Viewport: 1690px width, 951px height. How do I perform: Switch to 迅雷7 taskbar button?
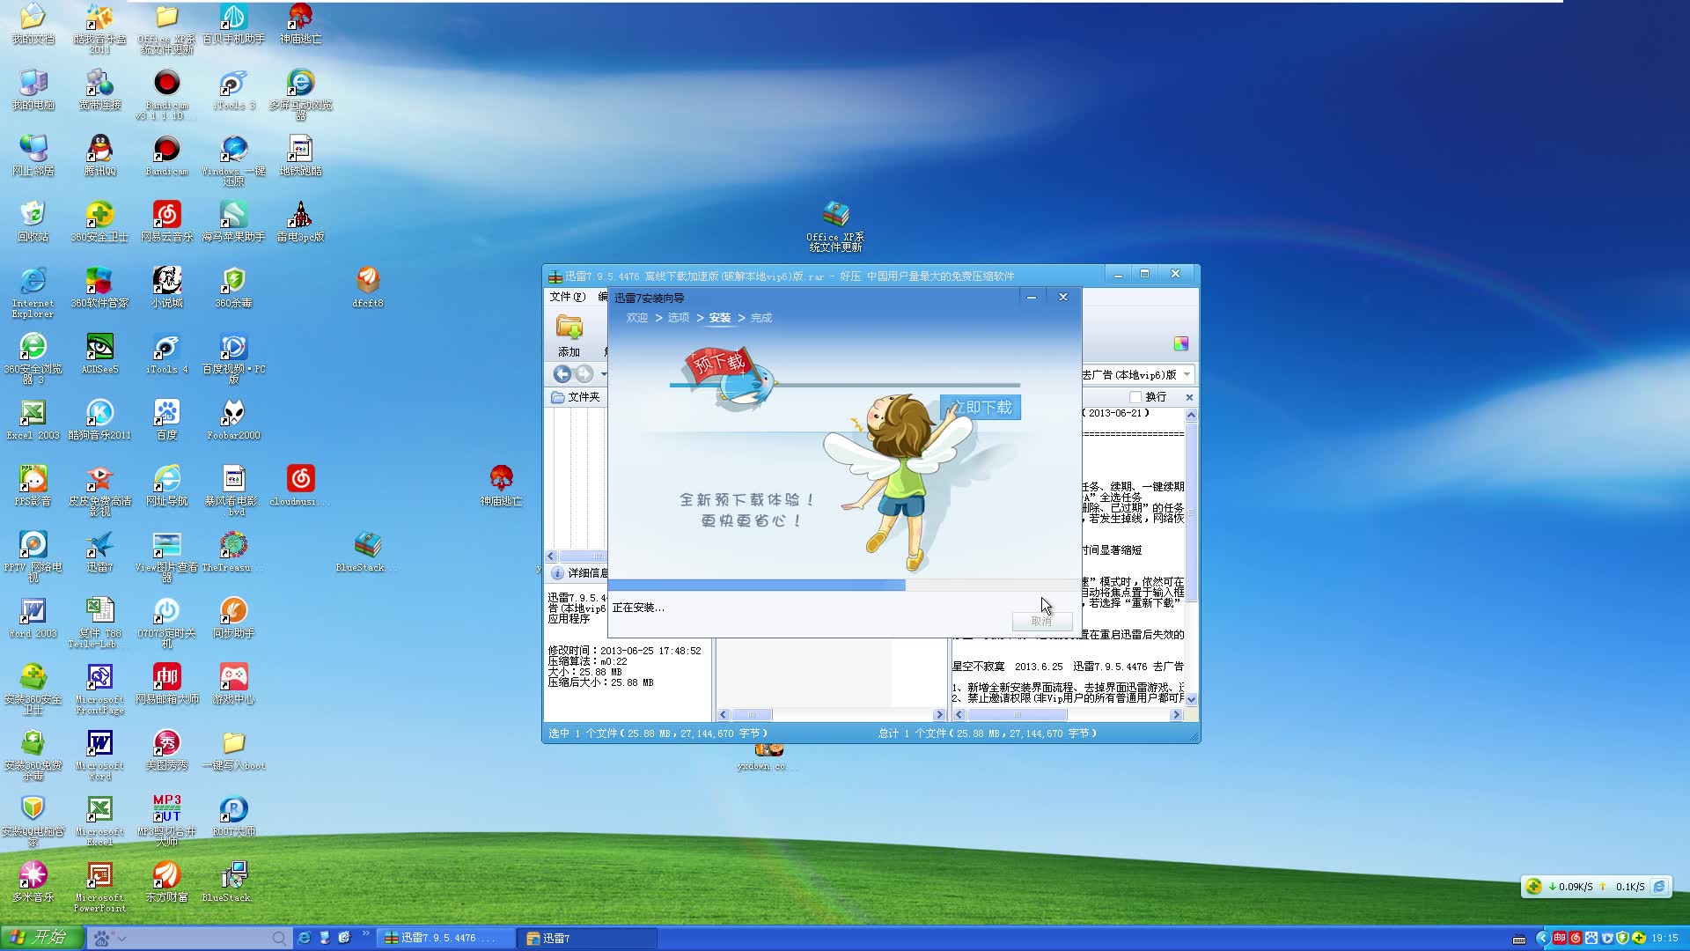pyautogui.click(x=587, y=939)
